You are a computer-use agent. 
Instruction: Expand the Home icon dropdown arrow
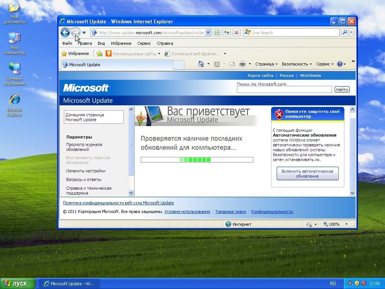(208, 64)
